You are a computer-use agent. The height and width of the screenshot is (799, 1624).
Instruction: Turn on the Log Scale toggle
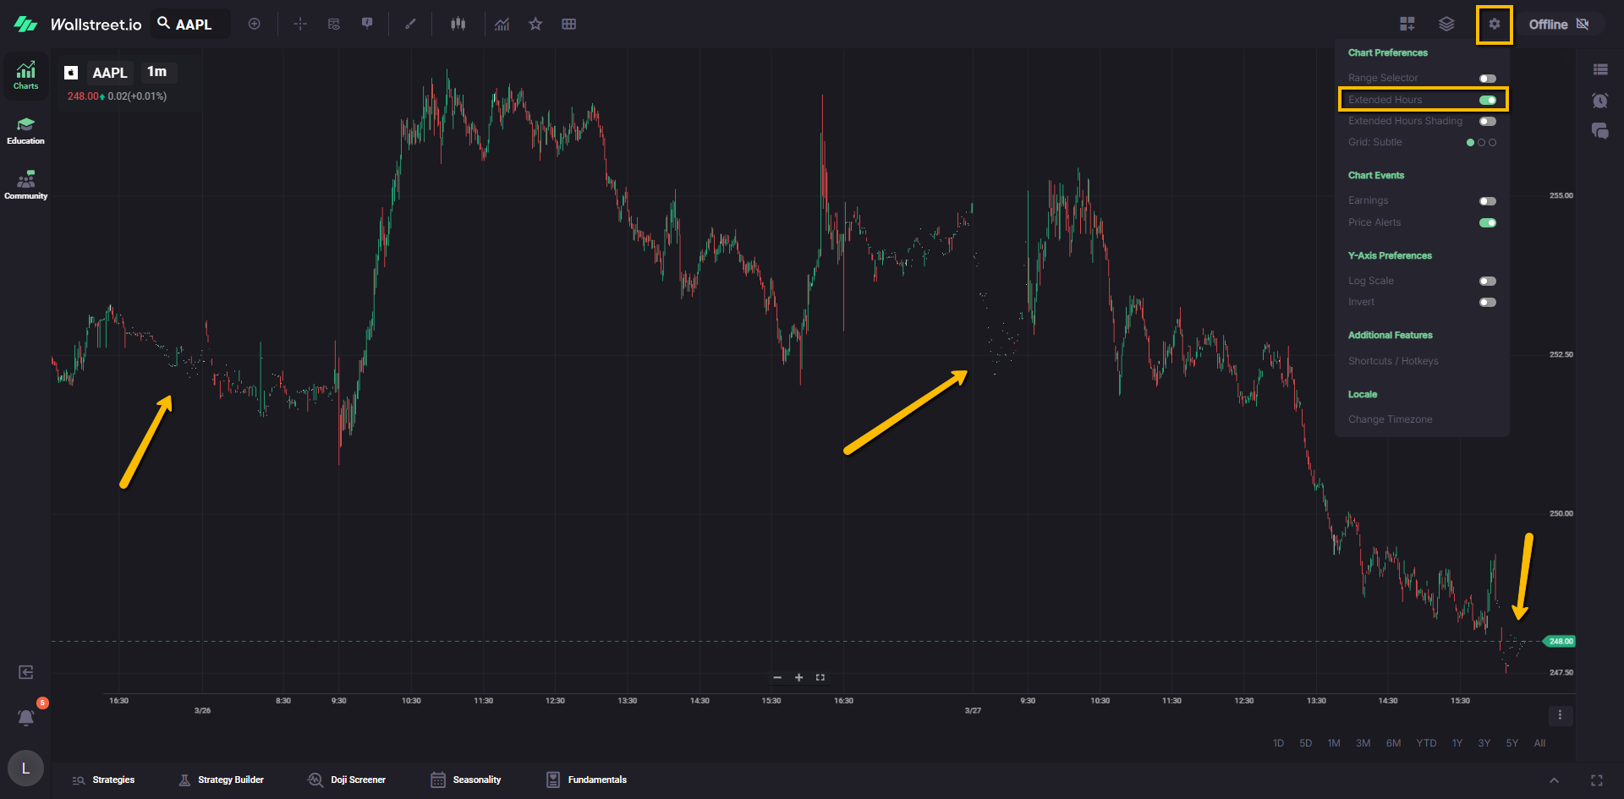coord(1487,282)
